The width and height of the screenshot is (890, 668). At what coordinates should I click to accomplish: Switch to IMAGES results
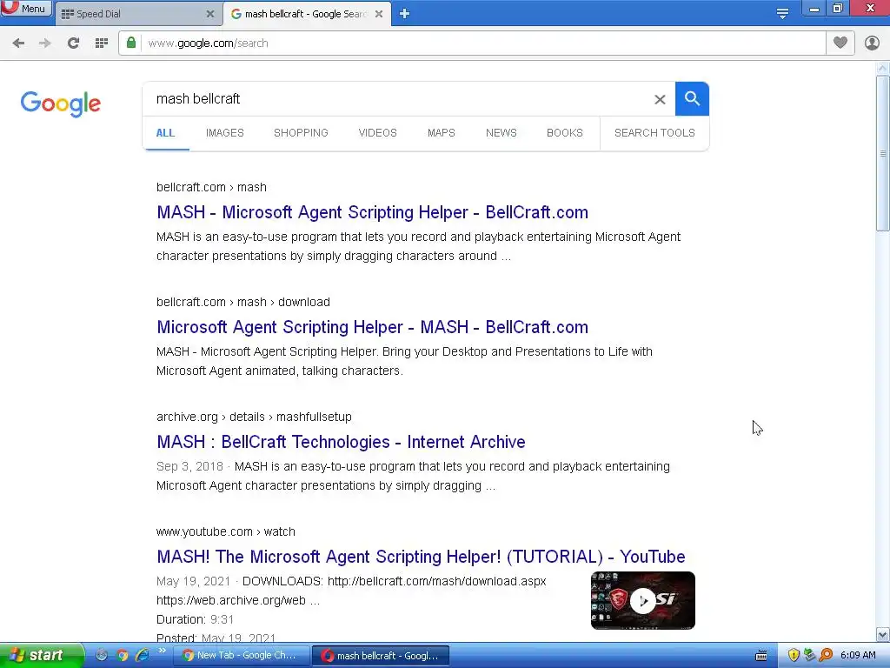pos(225,133)
